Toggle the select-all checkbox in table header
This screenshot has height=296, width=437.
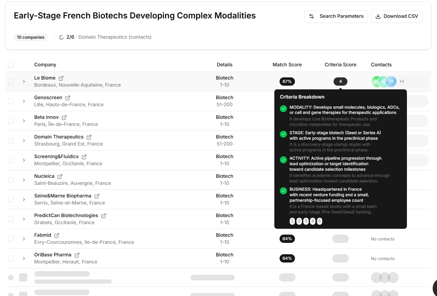[11, 64]
